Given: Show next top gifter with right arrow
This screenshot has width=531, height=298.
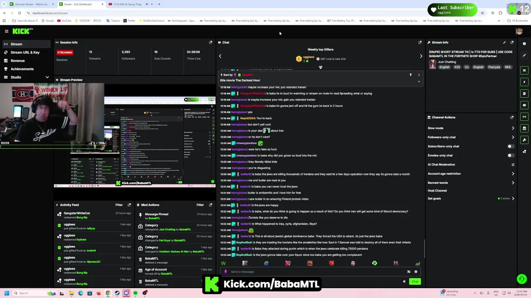Looking at the screenshot, I should pos(421,56).
